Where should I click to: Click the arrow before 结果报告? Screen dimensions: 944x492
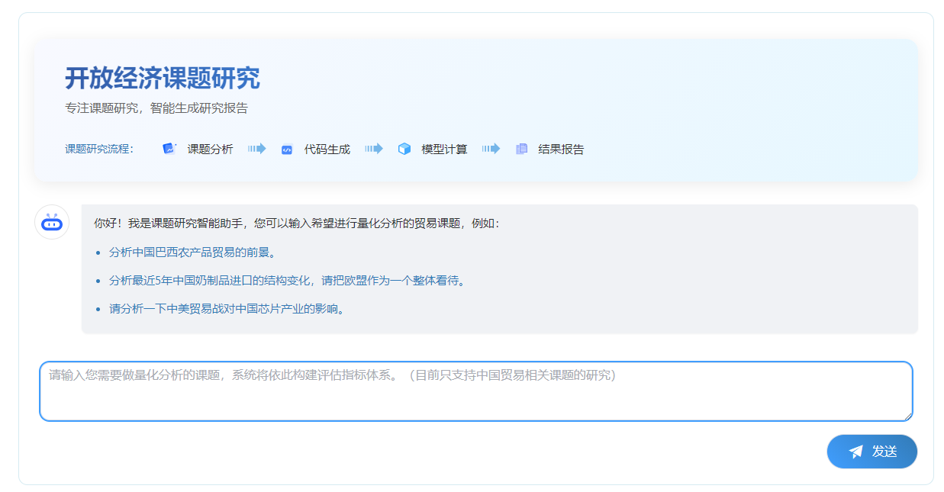(491, 149)
